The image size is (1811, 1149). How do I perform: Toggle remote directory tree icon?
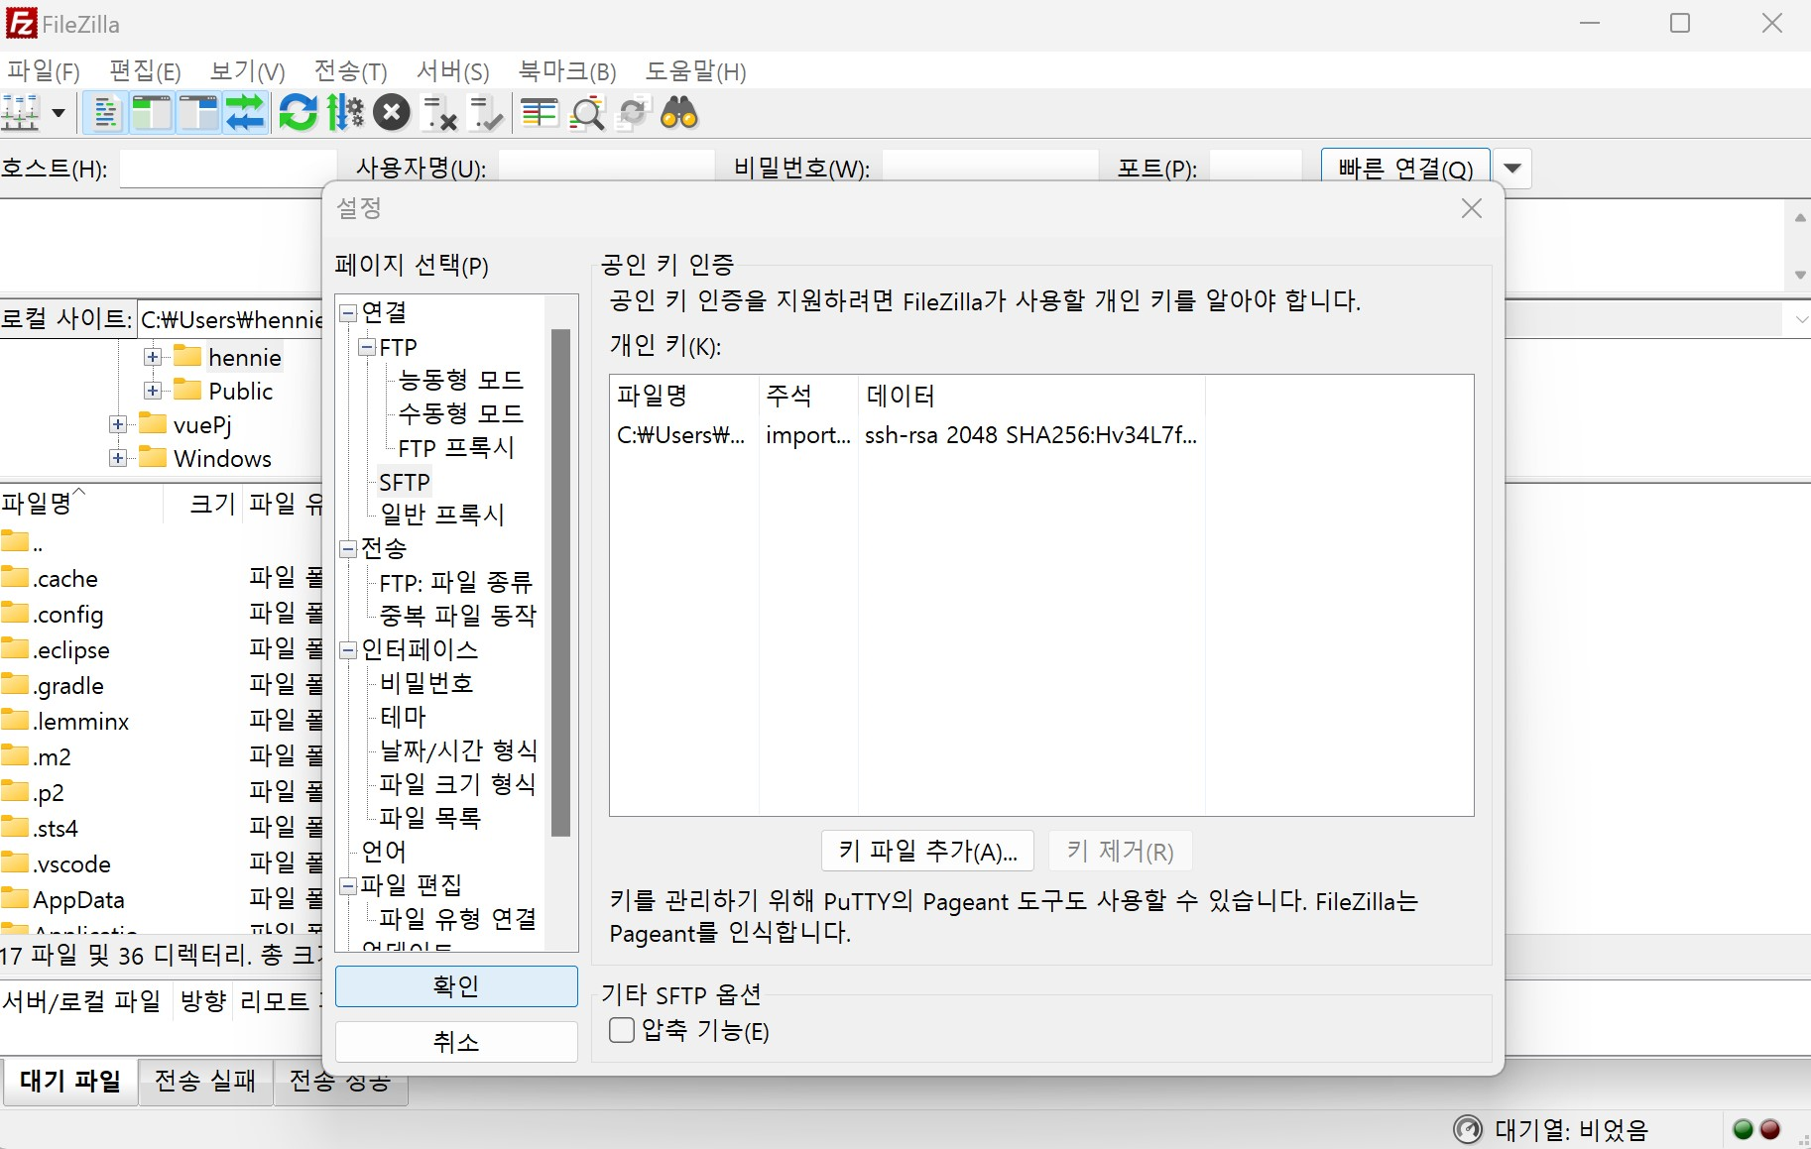tap(198, 113)
